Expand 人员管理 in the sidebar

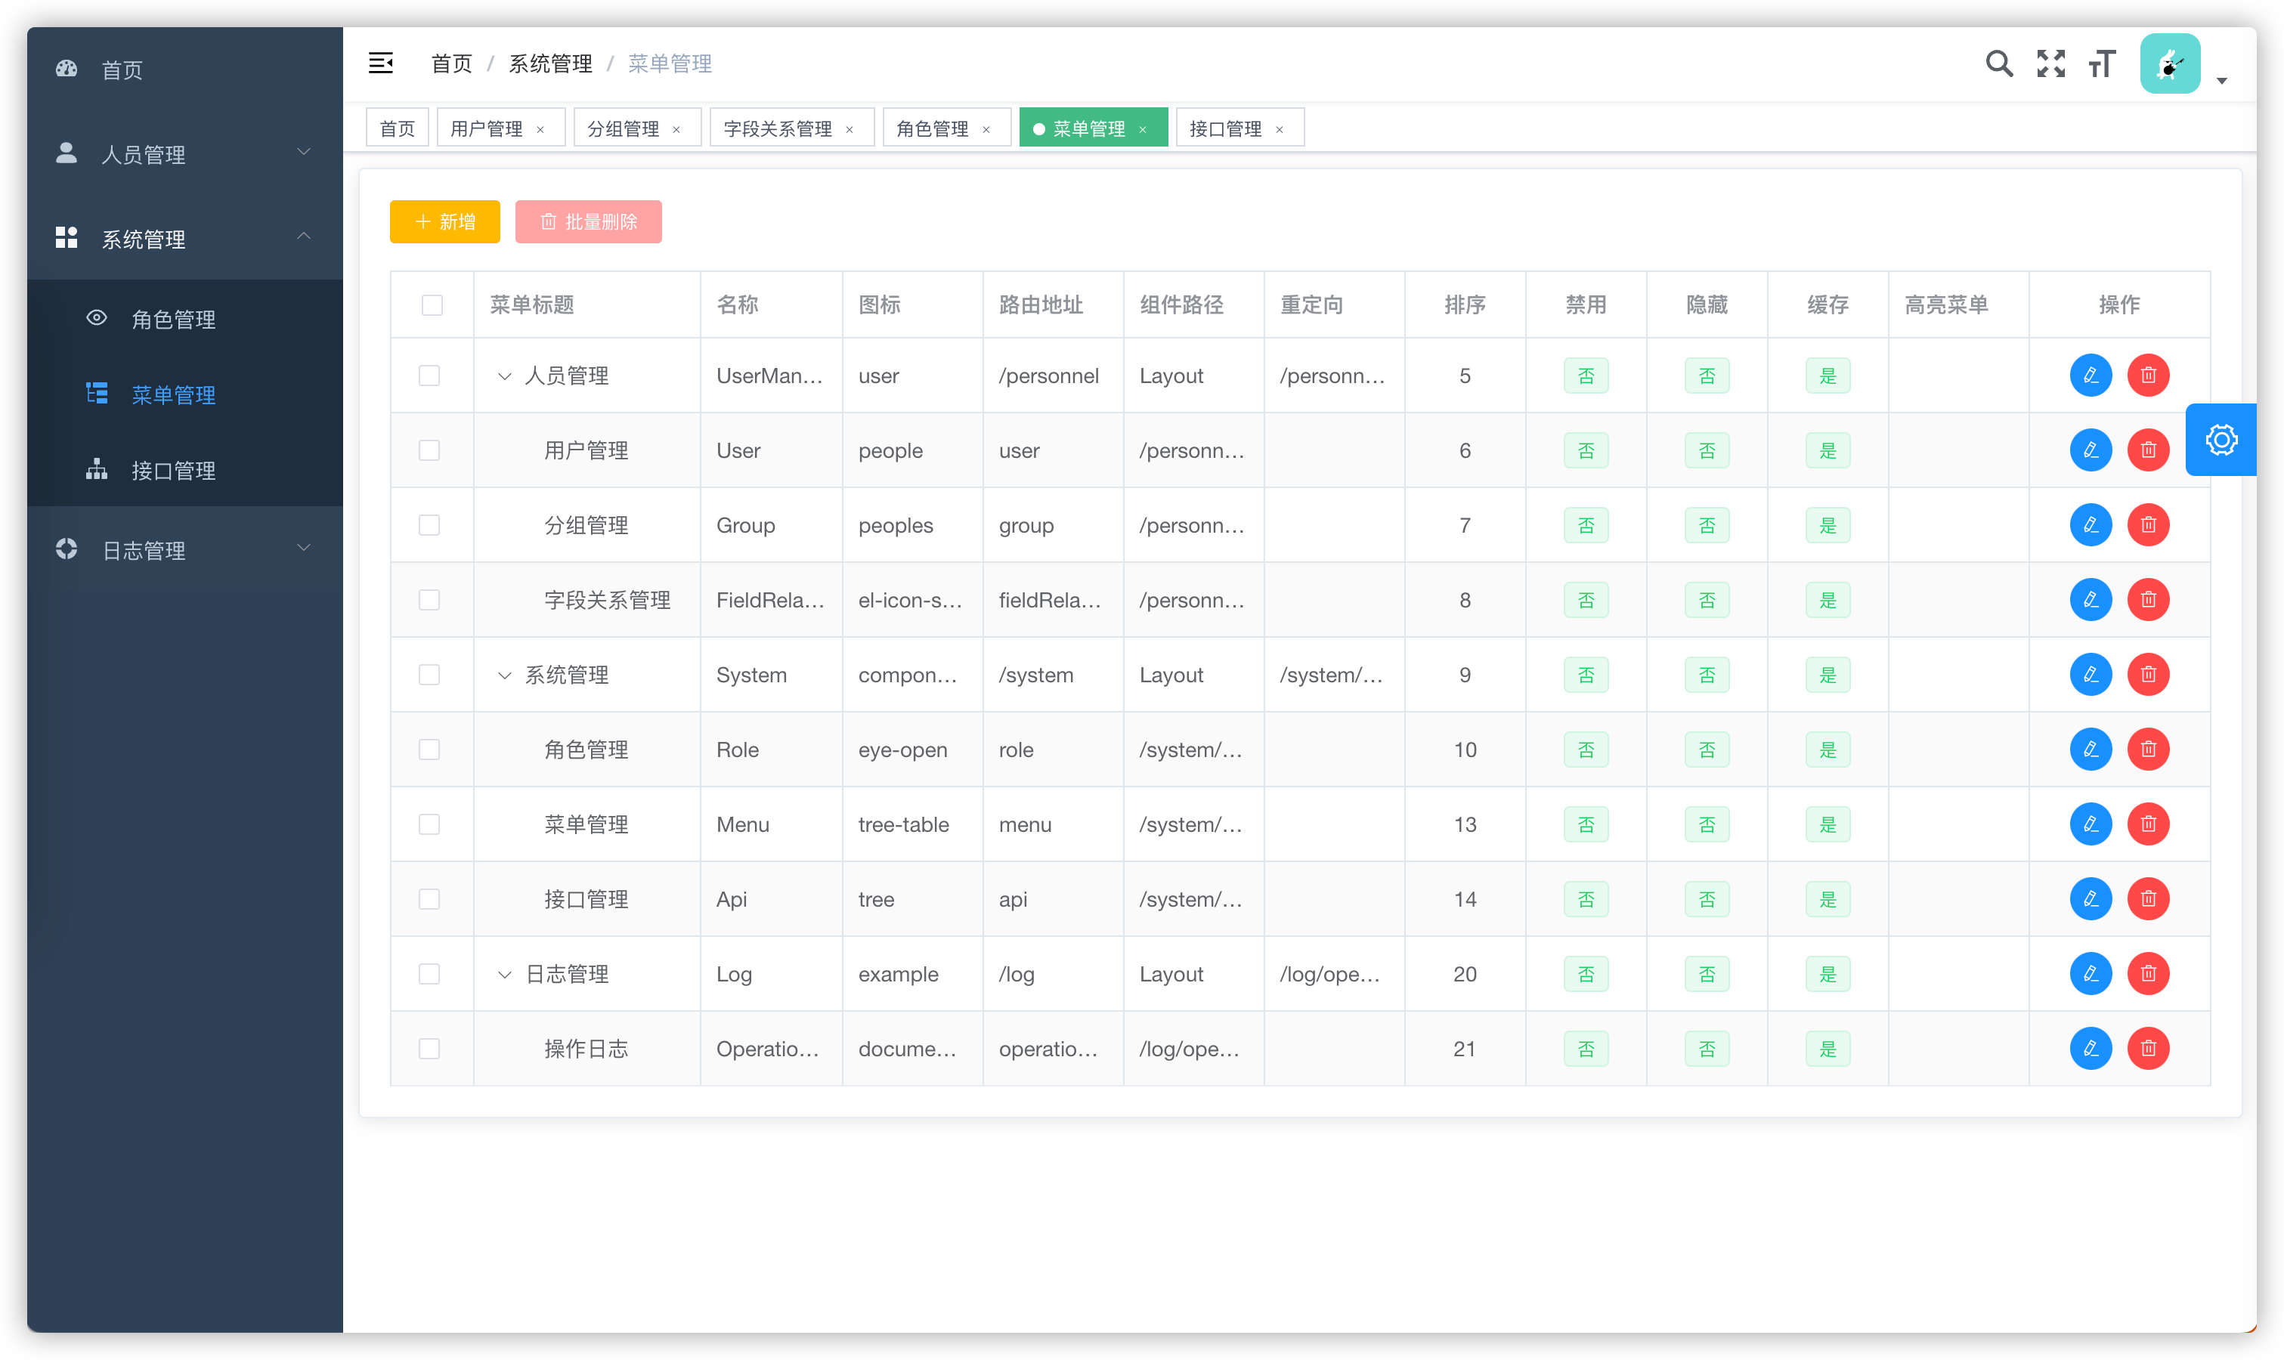tap(184, 153)
